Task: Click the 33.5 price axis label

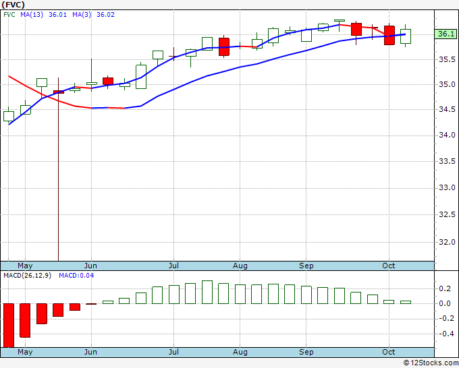Action: (x=447, y=161)
